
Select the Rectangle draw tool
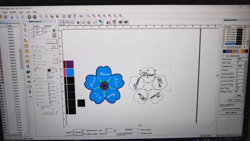[x=26, y=46]
